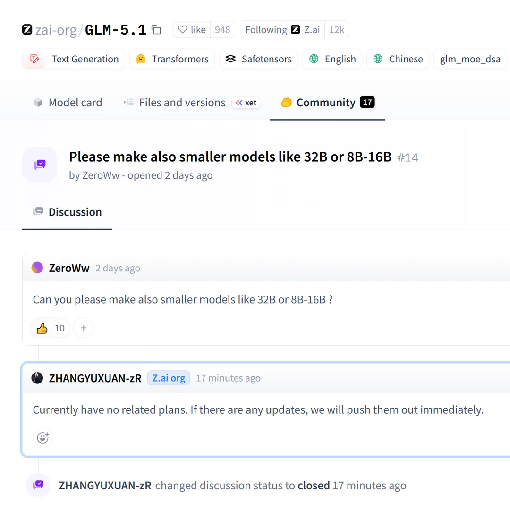
Task: Click the Safetensors tag
Action: coord(259,59)
